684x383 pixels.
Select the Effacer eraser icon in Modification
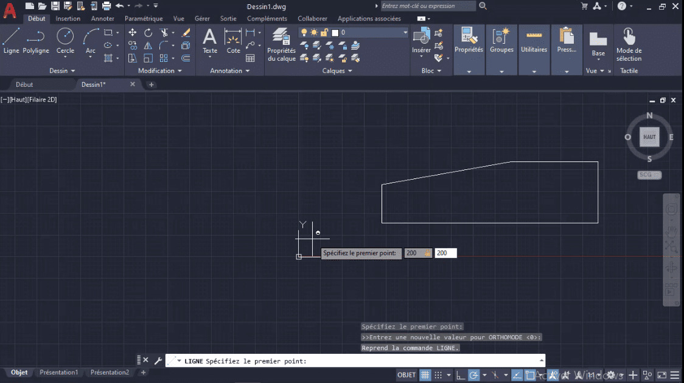(185, 32)
